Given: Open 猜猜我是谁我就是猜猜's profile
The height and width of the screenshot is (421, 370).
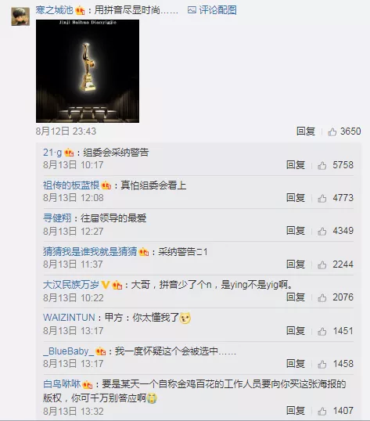Looking at the screenshot, I should point(90,251).
